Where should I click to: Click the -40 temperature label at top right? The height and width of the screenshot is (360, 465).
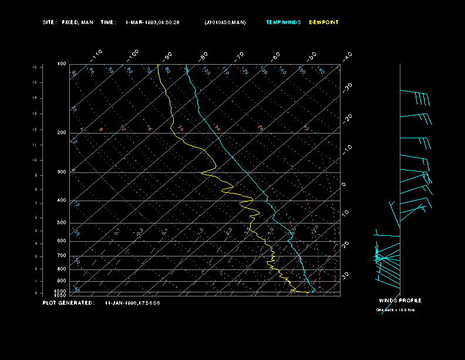click(347, 56)
